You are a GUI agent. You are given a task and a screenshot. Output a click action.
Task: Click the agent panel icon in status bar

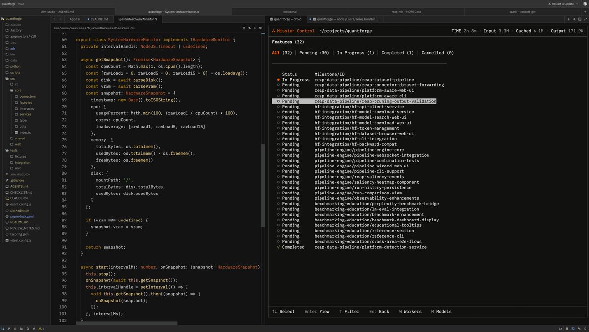pyautogui.click(x=579, y=329)
